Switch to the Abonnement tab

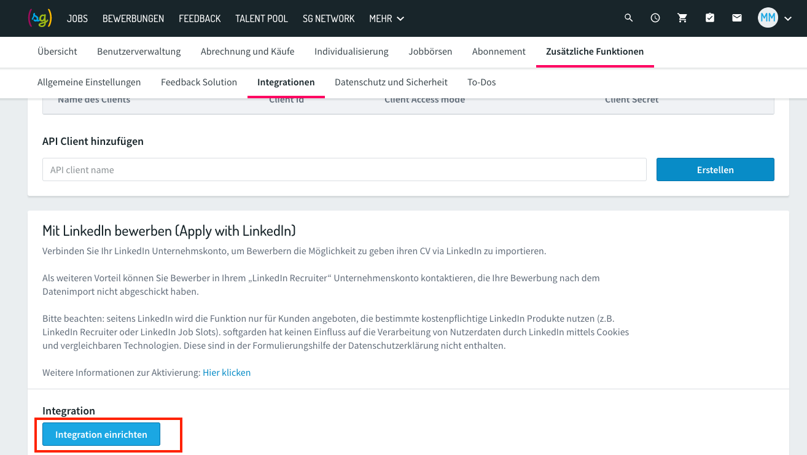click(499, 52)
